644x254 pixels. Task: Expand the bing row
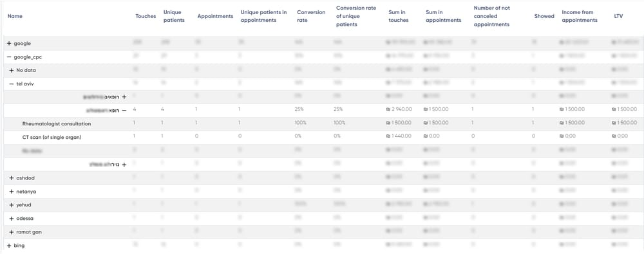(9, 246)
